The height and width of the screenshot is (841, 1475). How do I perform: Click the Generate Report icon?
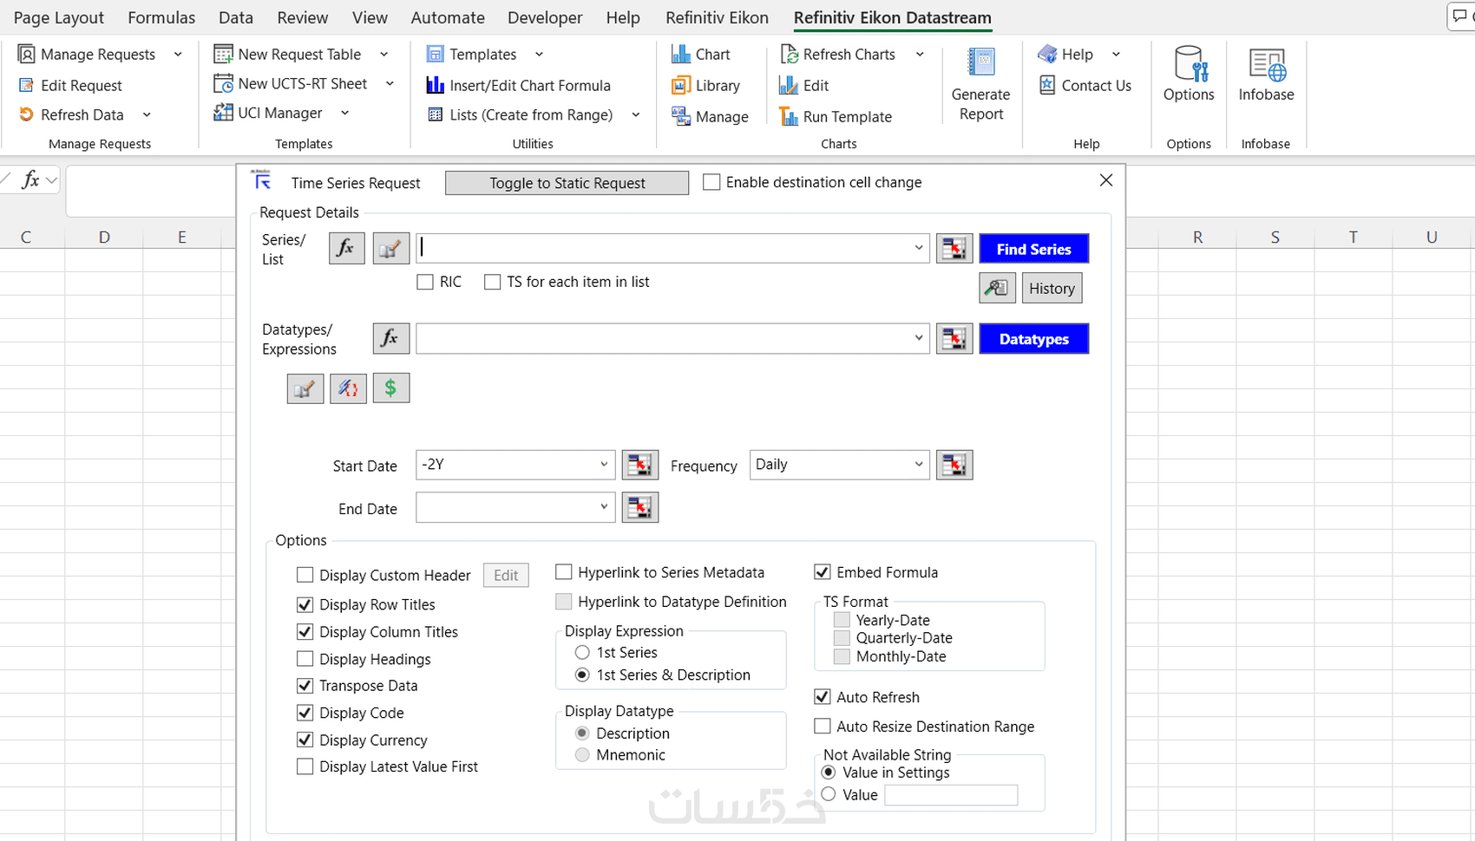click(981, 63)
